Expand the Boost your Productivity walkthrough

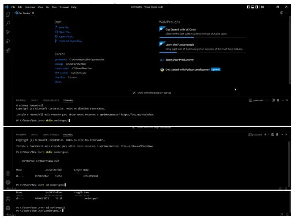pos(179,60)
